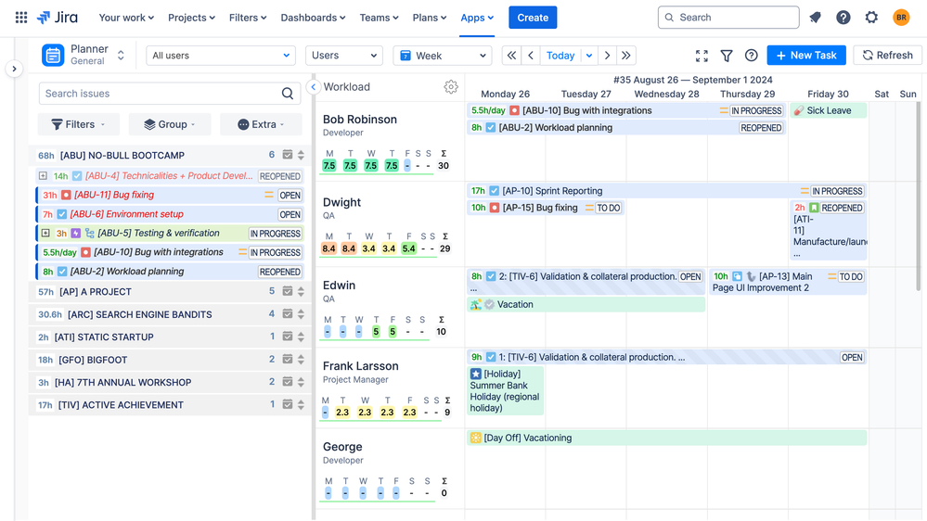This screenshot has width=927, height=521.
Task: Open the Week view dropdown
Action: click(443, 56)
